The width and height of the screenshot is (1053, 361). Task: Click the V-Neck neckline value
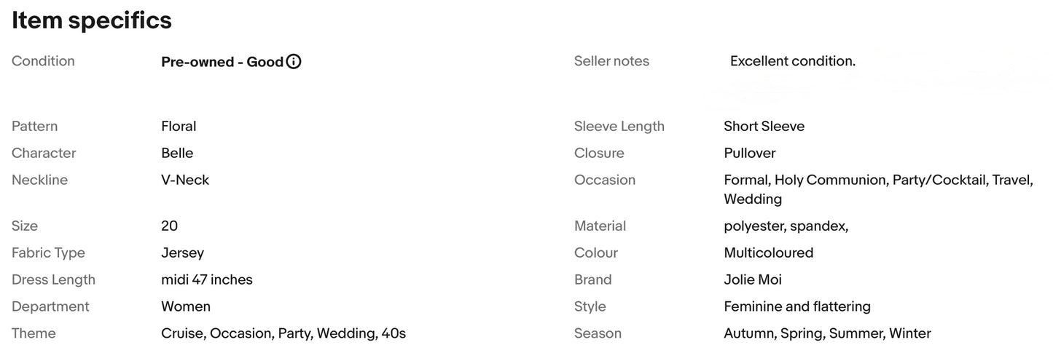tap(185, 180)
